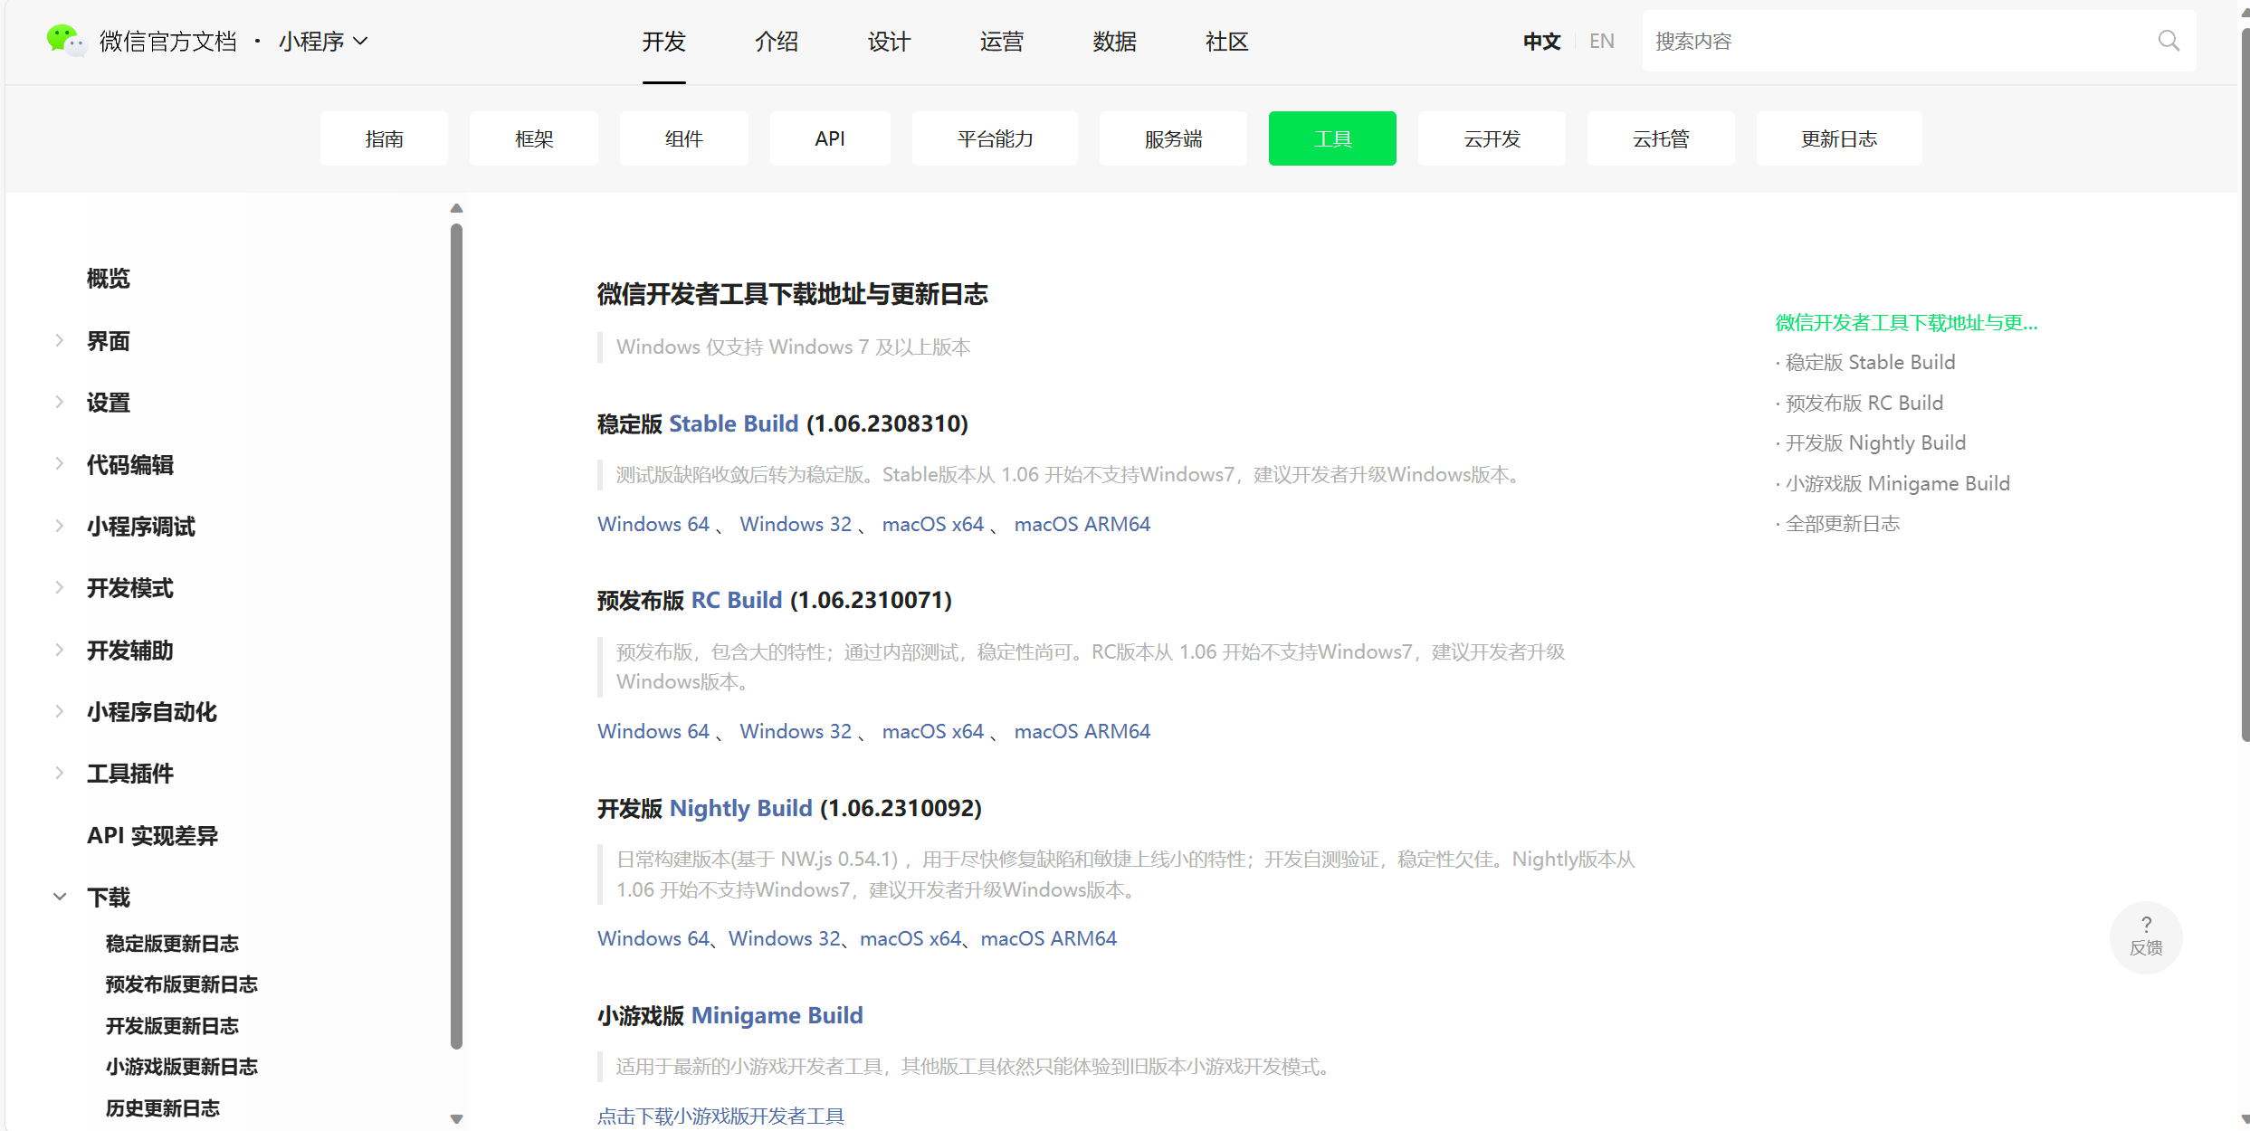Expand the 设置 sidebar section

coord(60,402)
